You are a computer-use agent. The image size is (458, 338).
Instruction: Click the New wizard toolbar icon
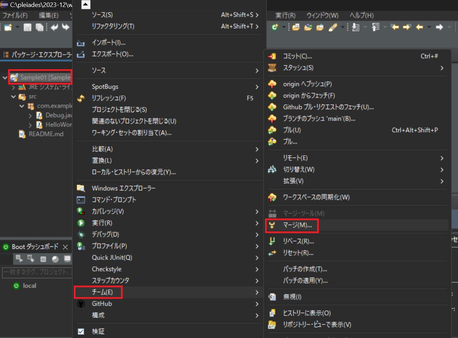coord(8,27)
